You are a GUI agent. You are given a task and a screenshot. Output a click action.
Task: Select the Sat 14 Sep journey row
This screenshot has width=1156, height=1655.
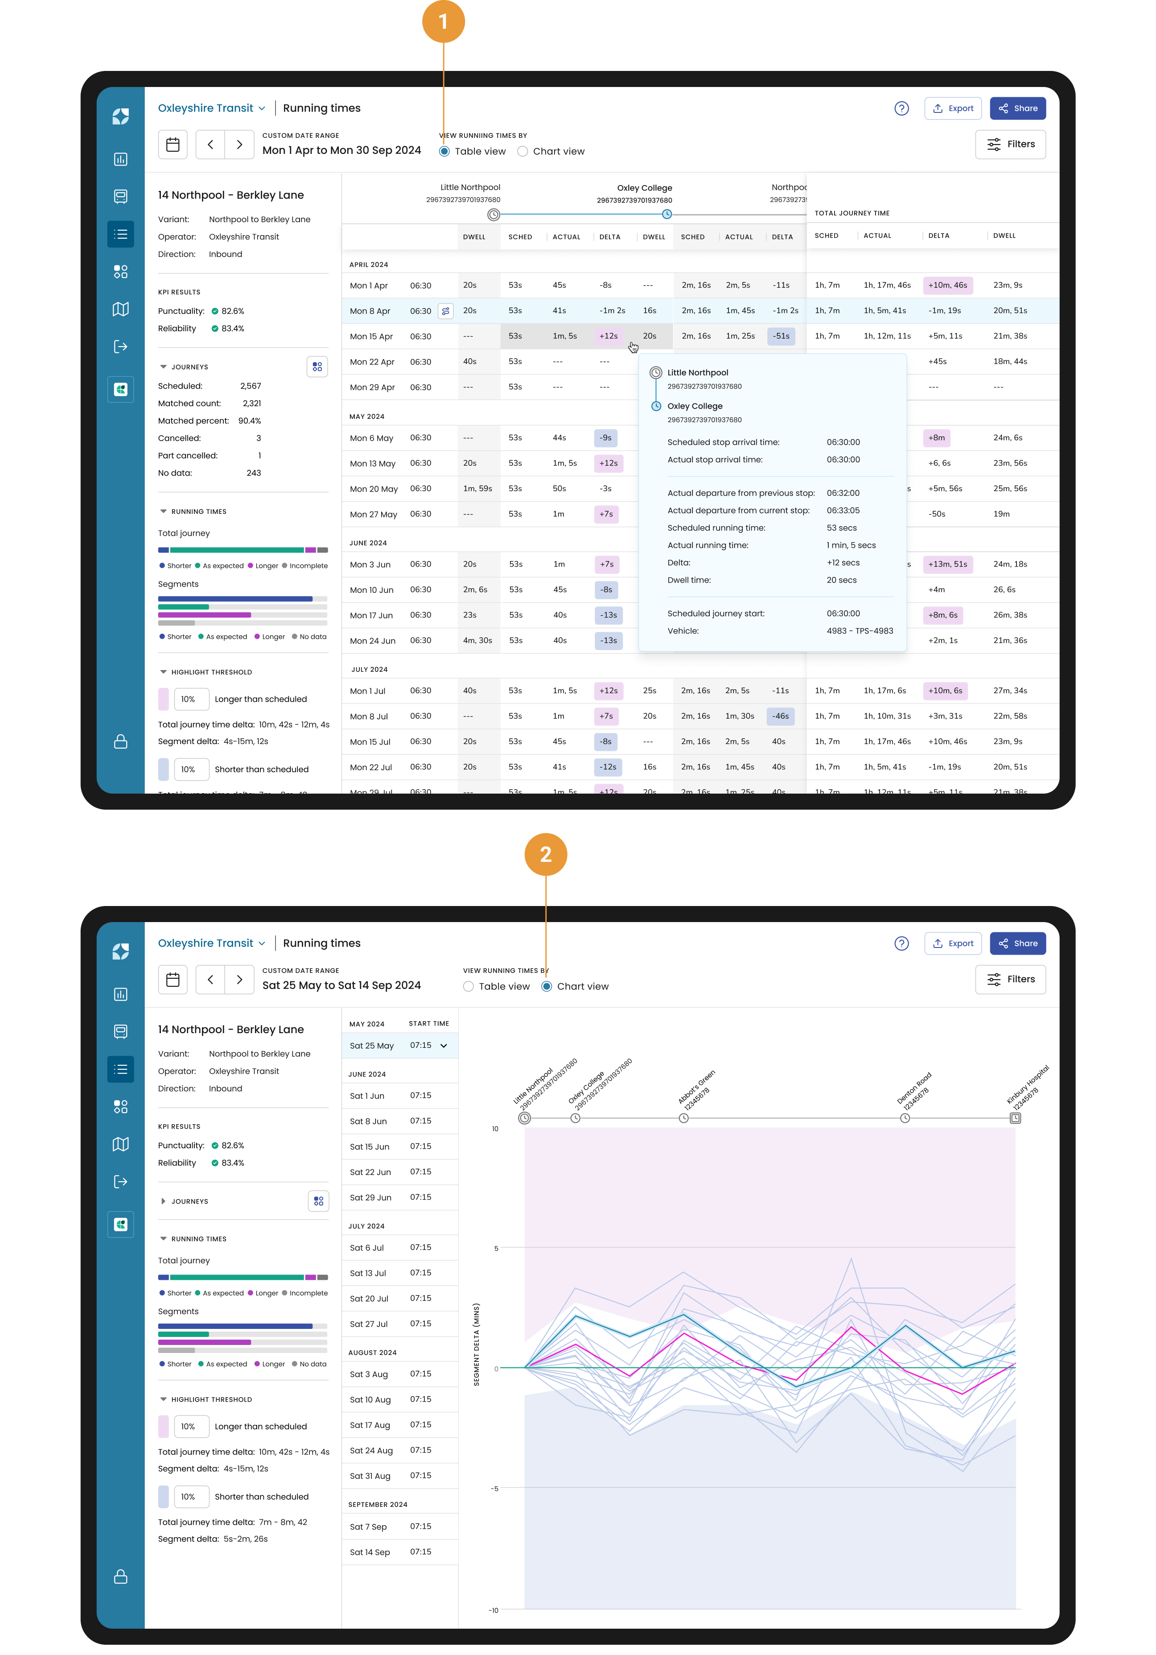(x=400, y=1552)
